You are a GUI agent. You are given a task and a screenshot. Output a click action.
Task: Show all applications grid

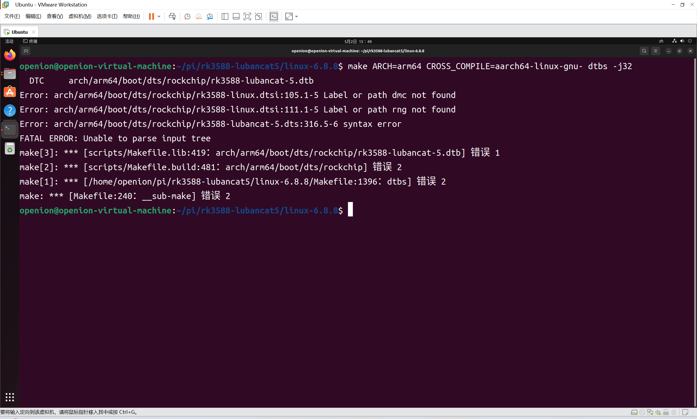(10, 397)
